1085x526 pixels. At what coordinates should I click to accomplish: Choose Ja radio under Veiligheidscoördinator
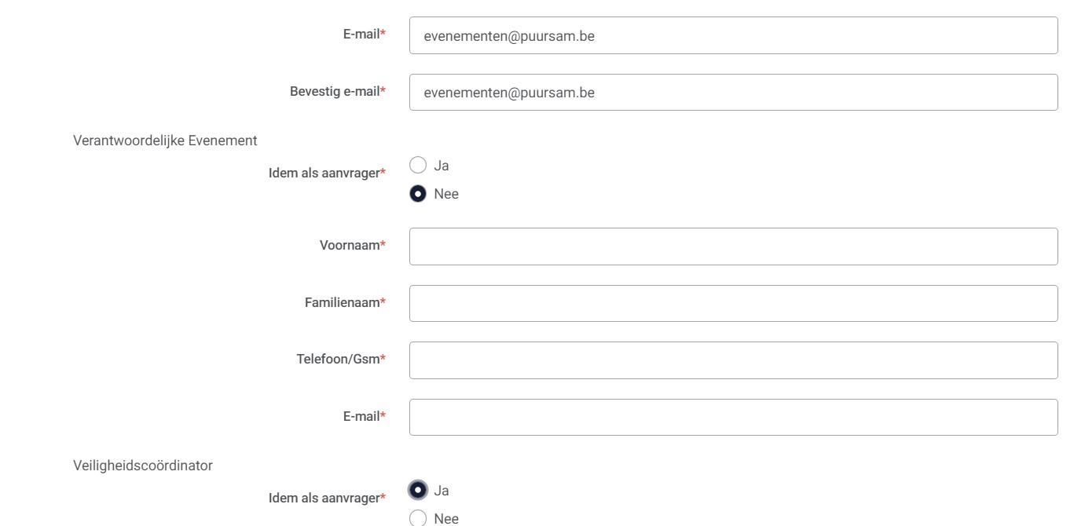(x=419, y=490)
